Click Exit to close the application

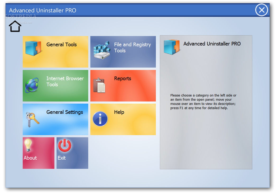[x=62, y=158]
